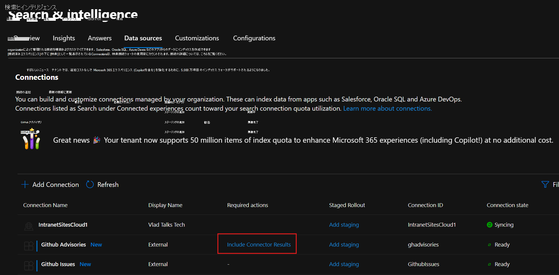Click the Ready status icon for ghadvisories
The width and height of the screenshot is (559, 275).
tap(489, 245)
